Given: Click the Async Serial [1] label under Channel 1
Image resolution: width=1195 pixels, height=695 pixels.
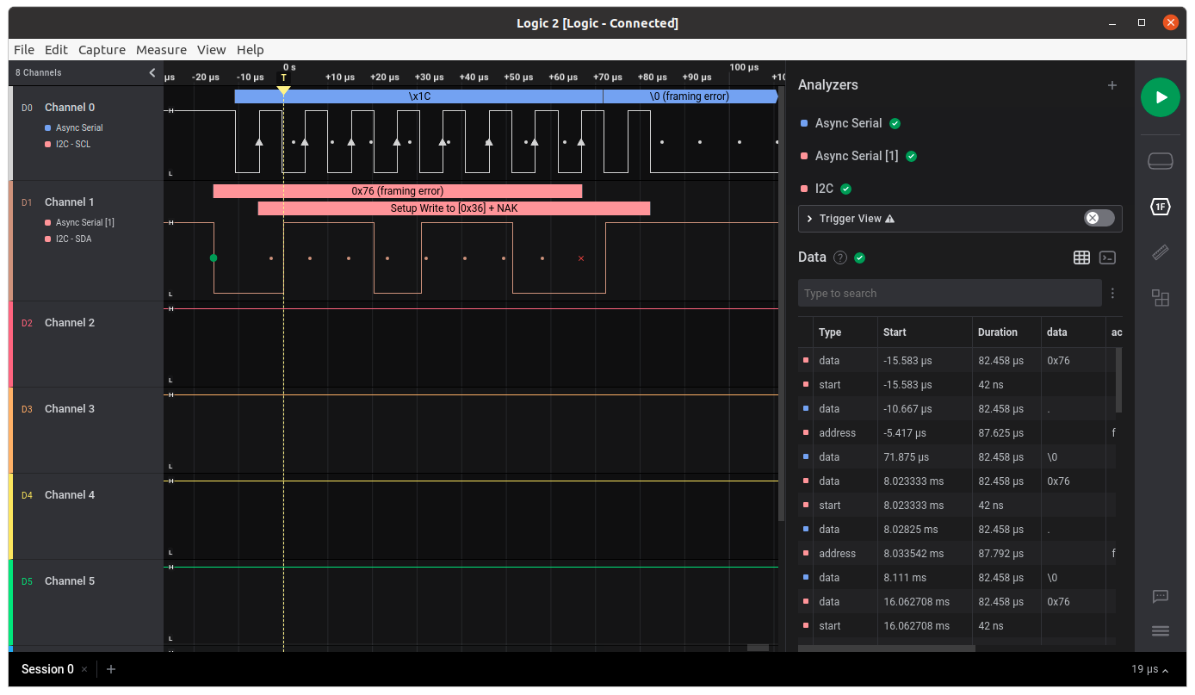Looking at the screenshot, I should (85, 223).
